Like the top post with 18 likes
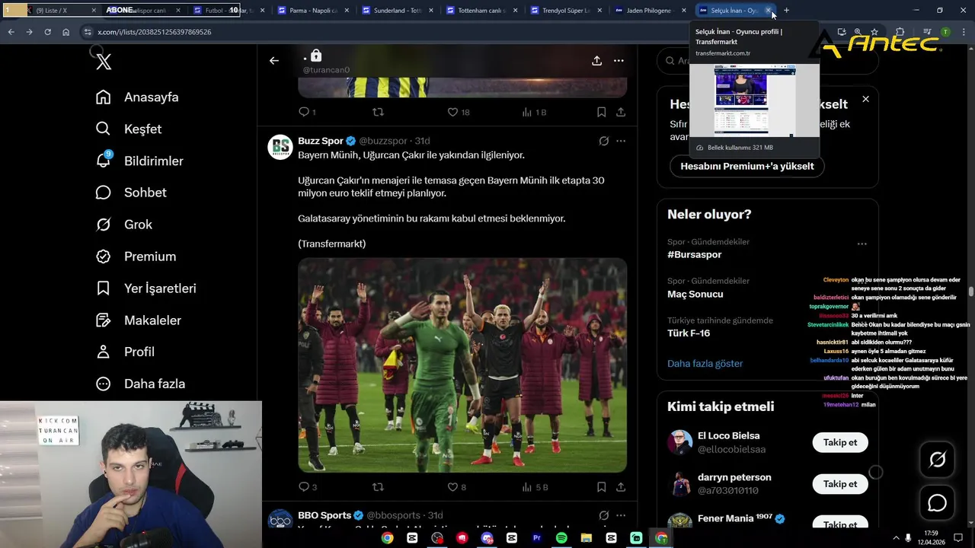Viewport: 975px width, 548px height. click(x=458, y=112)
